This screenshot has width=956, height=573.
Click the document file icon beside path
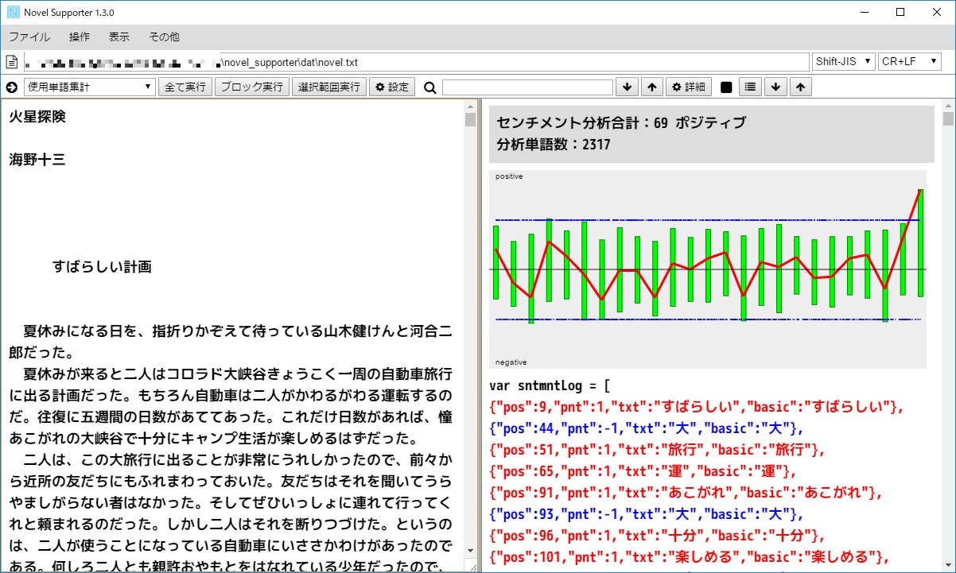pyautogui.click(x=12, y=61)
